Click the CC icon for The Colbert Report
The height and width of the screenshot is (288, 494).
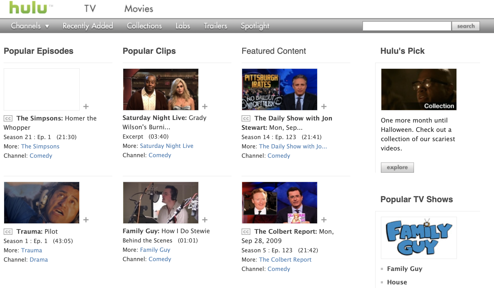(246, 232)
